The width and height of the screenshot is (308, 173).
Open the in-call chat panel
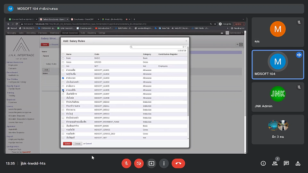pos(286,164)
